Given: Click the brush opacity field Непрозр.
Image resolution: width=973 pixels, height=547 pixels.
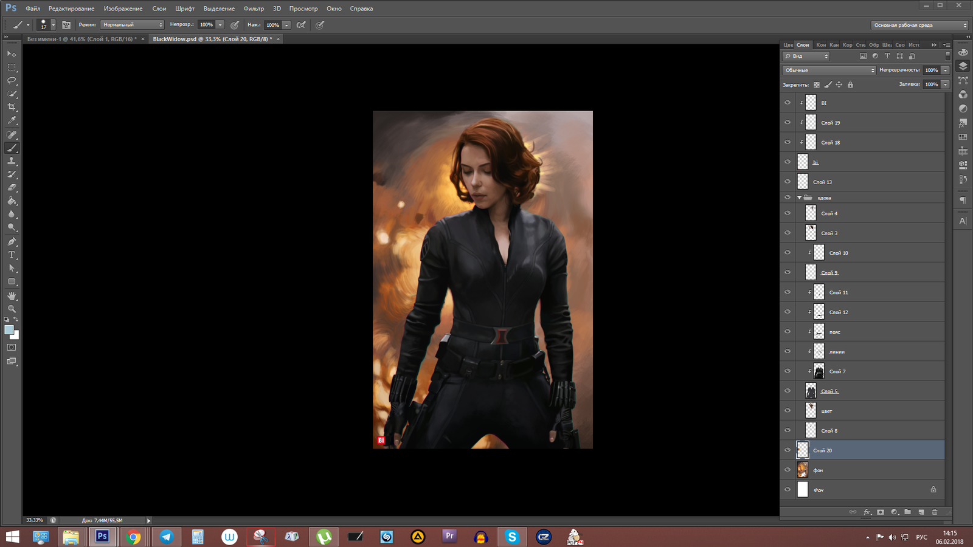Looking at the screenshot, I should (x=207, y=25).
